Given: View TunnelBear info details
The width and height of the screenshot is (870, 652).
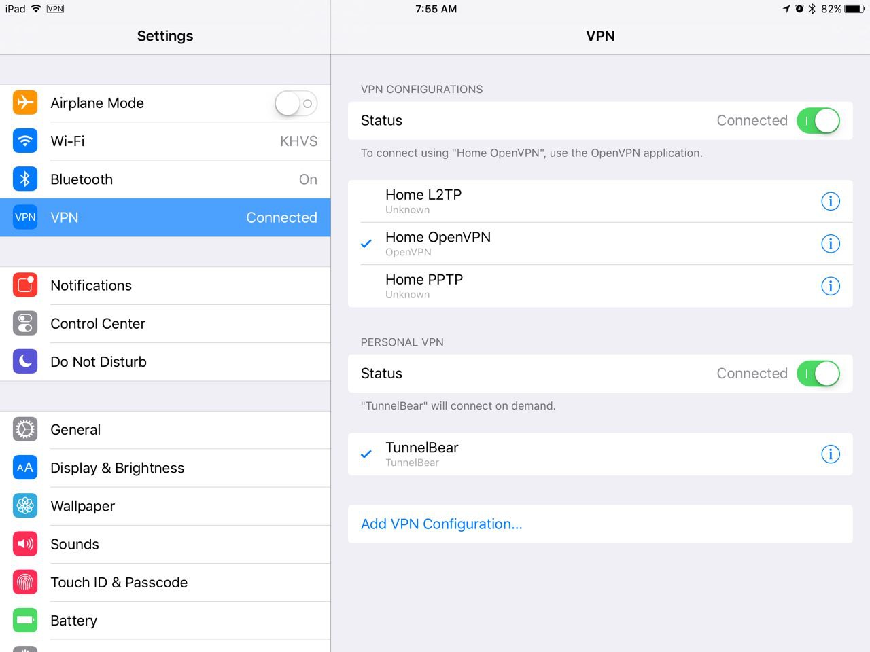Looking at the screenshot, I should coord(830,454).
